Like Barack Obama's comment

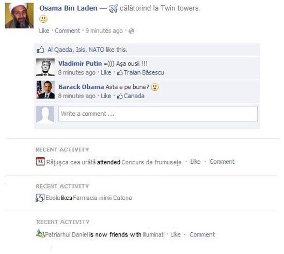pyautogui.click(x=106, y=96)
